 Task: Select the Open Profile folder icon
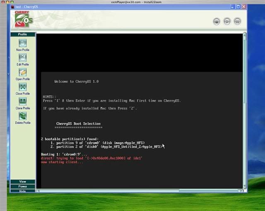coord(23,72)
